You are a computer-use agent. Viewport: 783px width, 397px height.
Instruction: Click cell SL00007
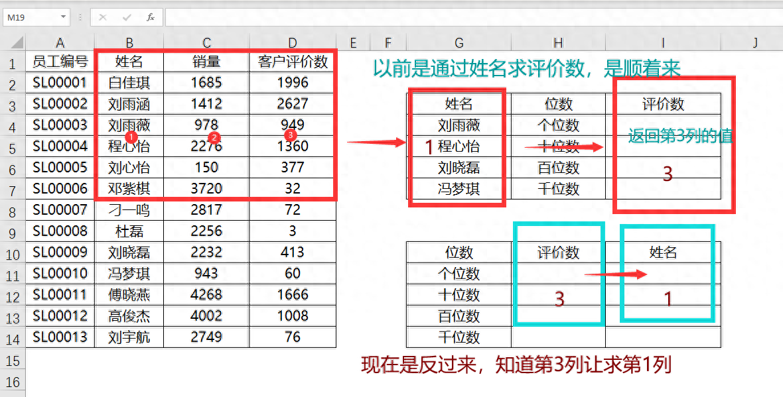pos(60,209)
